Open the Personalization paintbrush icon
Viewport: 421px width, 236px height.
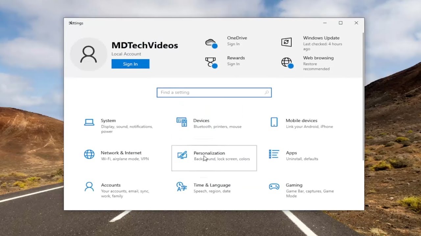pyautogui.click(x=182, y=155)
